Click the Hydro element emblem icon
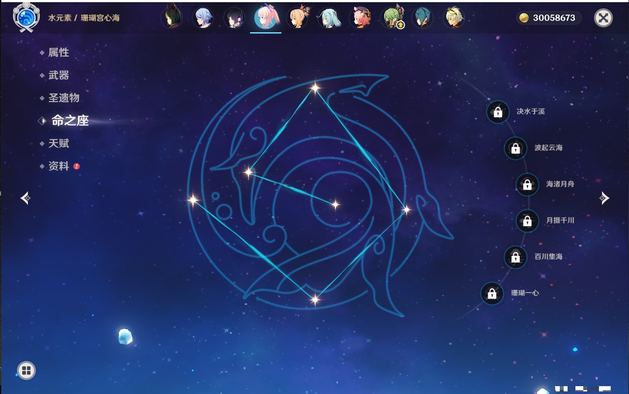This screenshot has width=629, height=394. tap(26, 17)
